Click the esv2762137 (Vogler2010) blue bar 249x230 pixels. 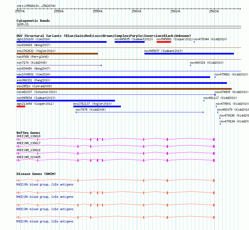pos(97,106)
